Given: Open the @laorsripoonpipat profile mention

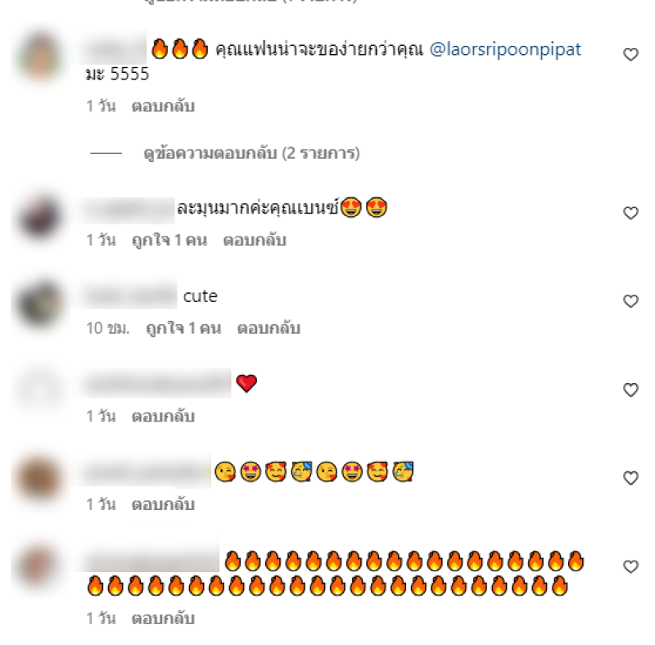Looking at the screenshot, I should [x=505, y=49].
